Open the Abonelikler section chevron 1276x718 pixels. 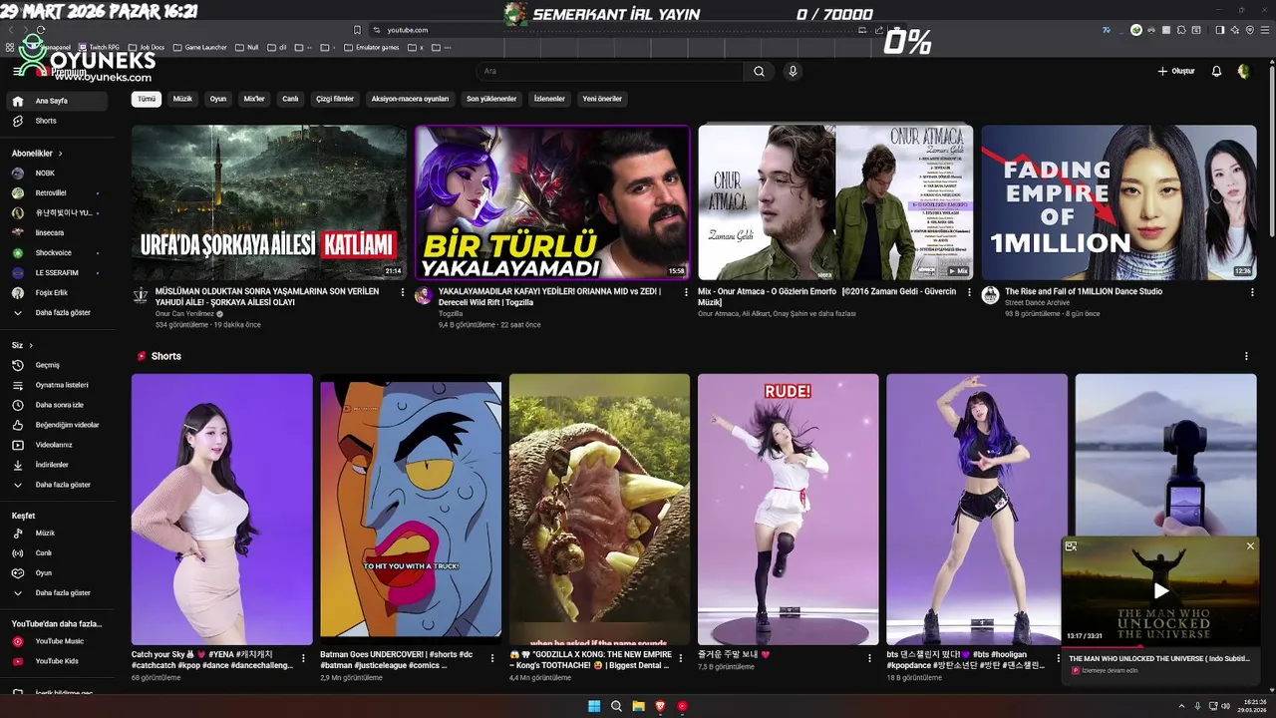pos(60,154)
